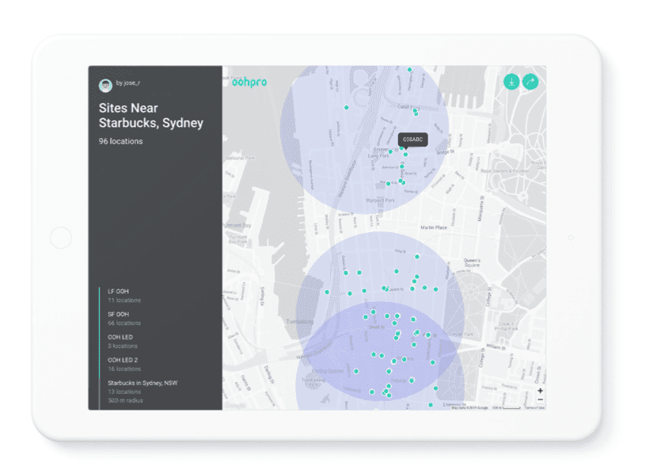Click the share arrow button
This screenshot has height=466, width=657.
click(530, 82)
